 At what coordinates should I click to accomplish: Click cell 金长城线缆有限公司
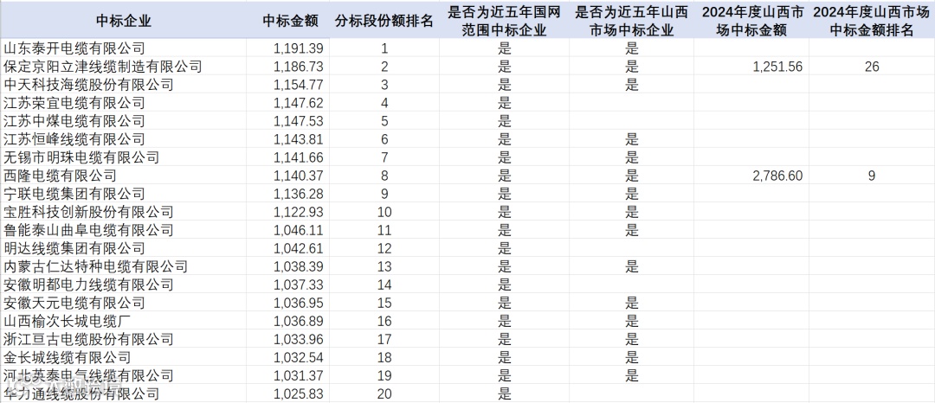[124, 357]
